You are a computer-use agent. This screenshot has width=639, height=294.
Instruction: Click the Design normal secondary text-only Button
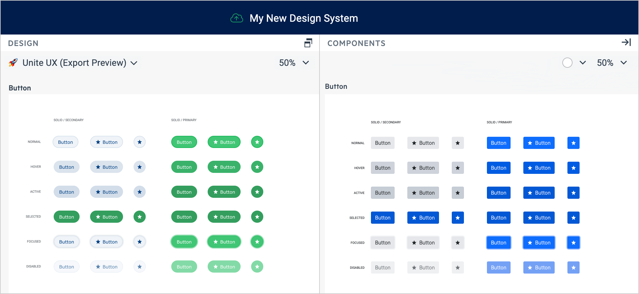65,142
